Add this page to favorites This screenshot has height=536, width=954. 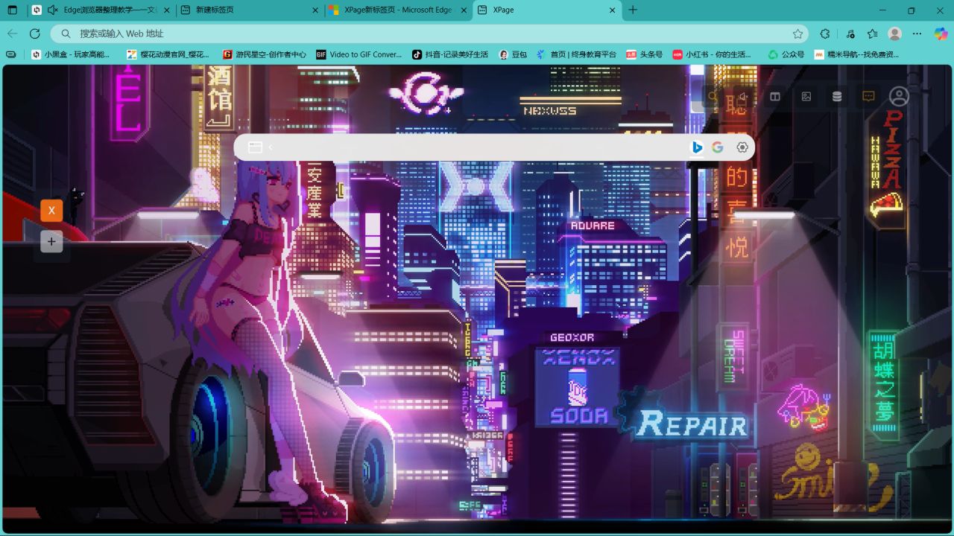click(798, 33)
